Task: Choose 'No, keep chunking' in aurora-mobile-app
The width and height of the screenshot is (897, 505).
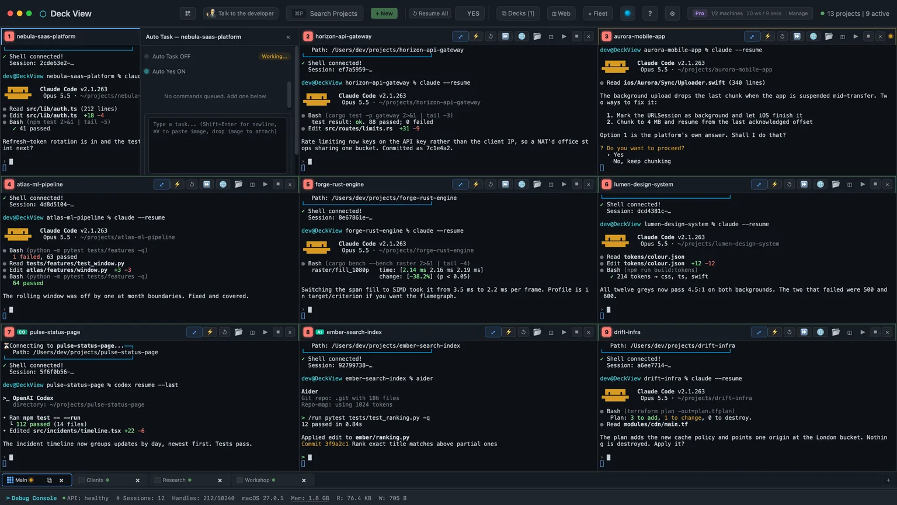Action: click(x=642, y=161)
